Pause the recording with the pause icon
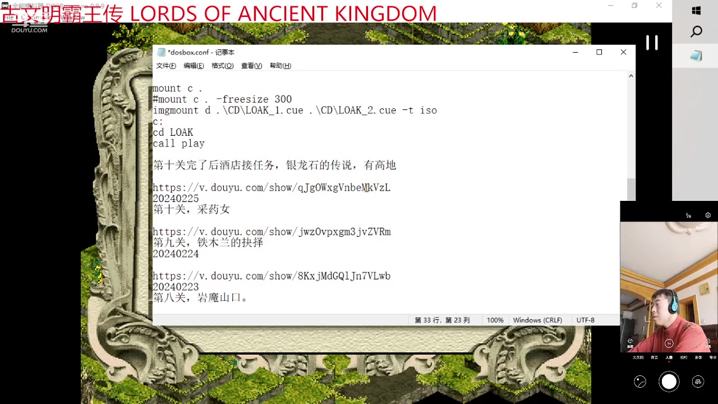The height and width of the screenshot is (404, 718). (x=651, y=43)
